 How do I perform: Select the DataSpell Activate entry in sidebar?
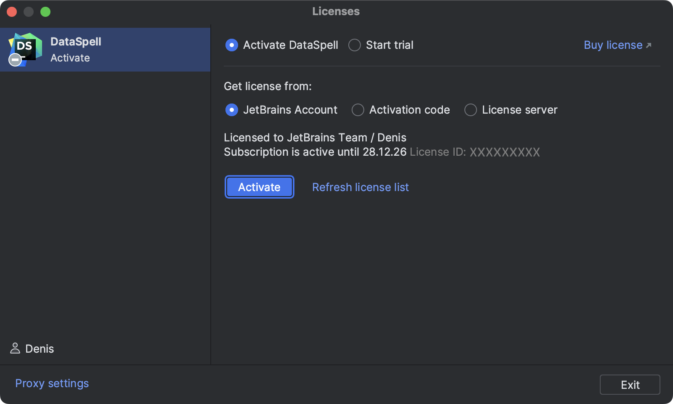tap(105, 49)
